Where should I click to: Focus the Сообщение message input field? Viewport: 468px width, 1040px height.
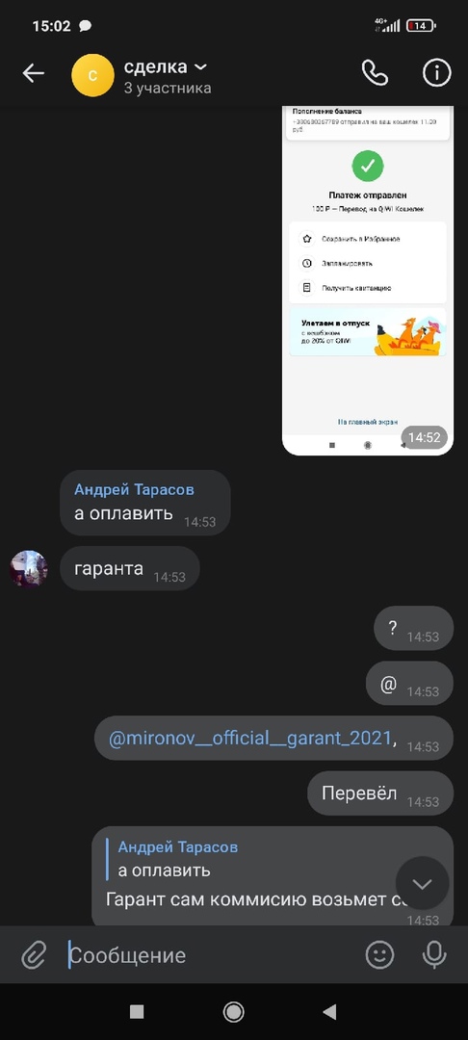[212, 955]
